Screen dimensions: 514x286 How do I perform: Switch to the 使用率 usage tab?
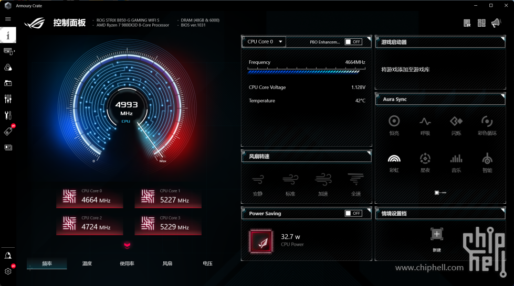click(127, 263)
